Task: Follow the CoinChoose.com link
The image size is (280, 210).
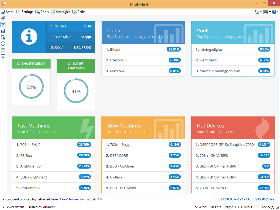Action: (73, 199)
